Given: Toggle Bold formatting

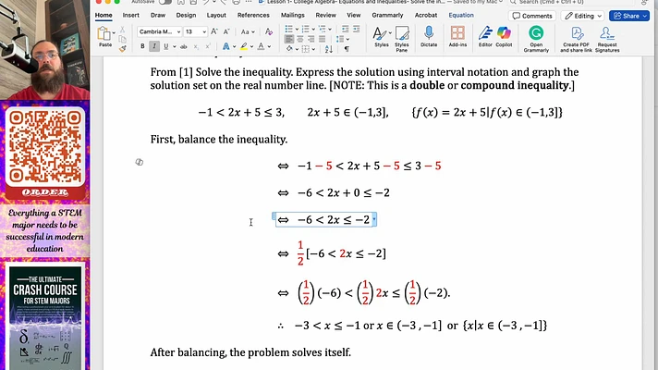Looking at the screenshot, I should [142, 46].
